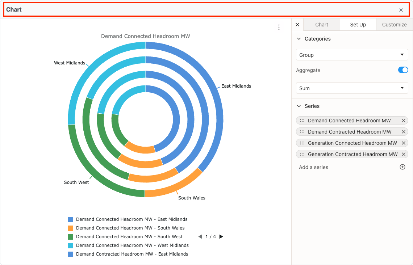Click the South Wales legend color swatch
Image resolution: width=413 pixels, height=265 pixels.
pos(70,228)
